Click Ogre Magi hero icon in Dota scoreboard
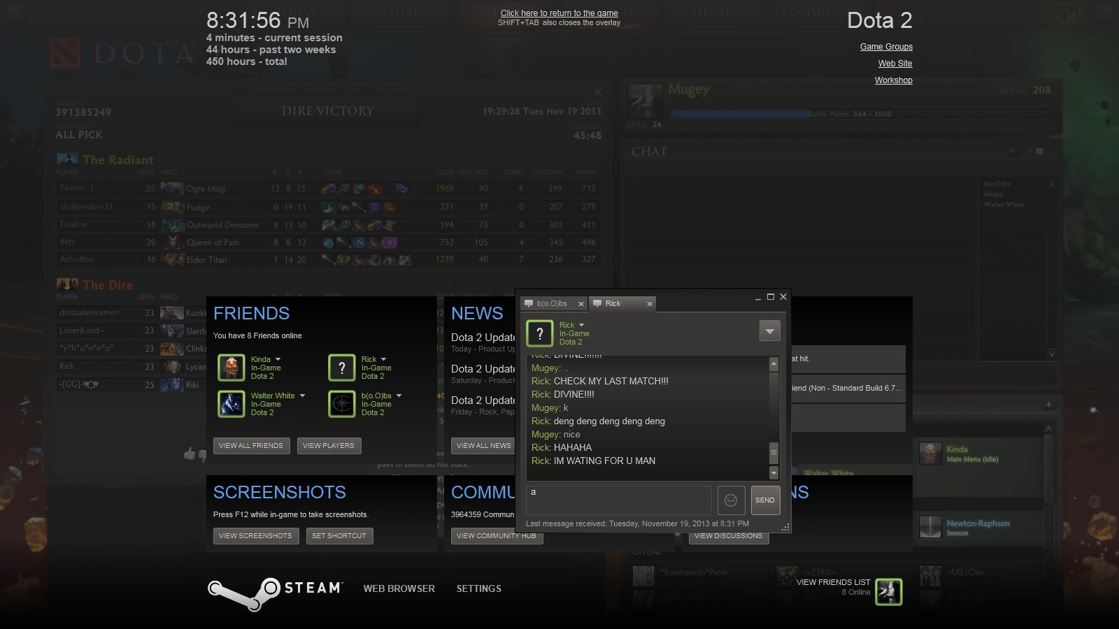 [x=172, y=188]
